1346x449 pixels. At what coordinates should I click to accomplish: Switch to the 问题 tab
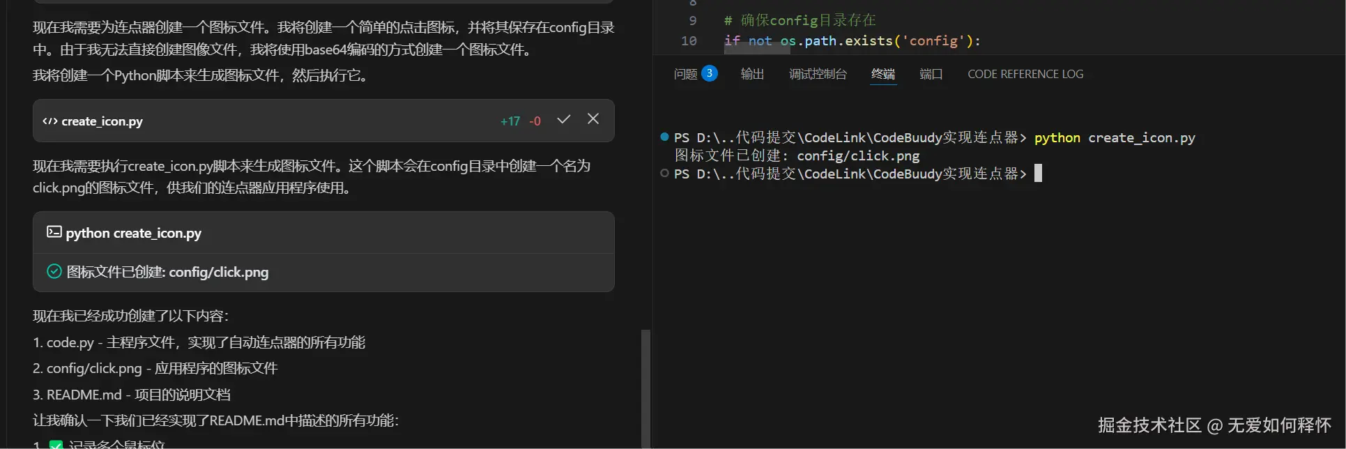(x=685, y=74)
